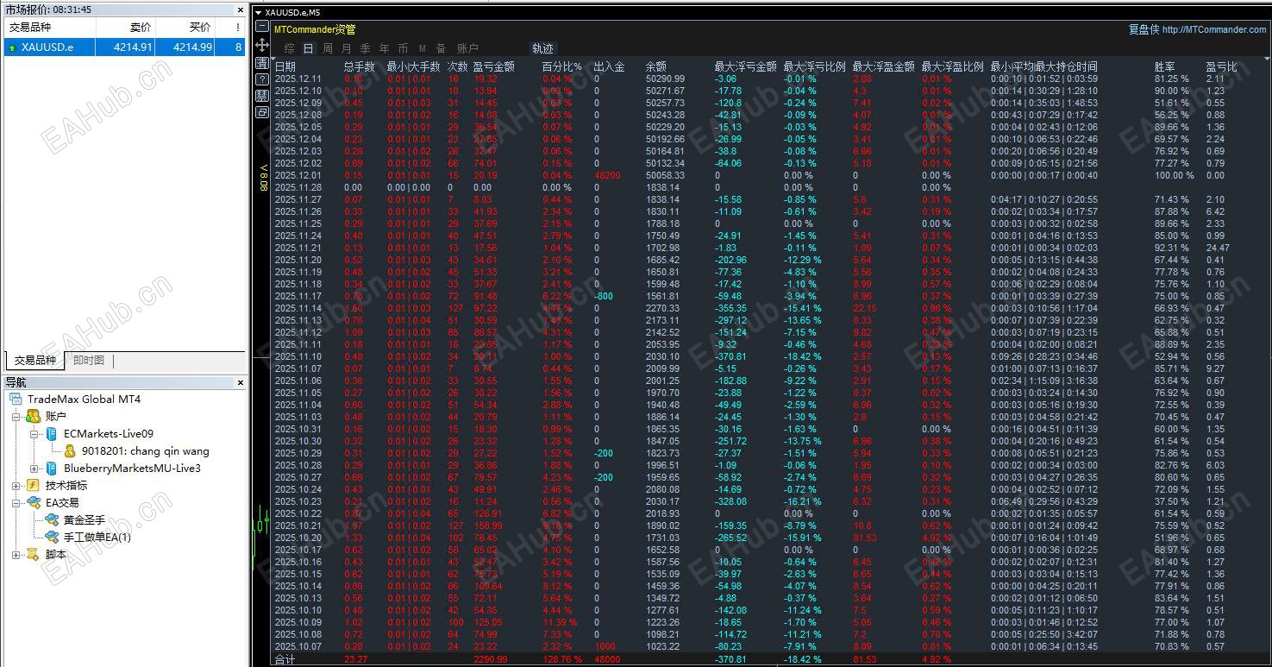The image size is (1272, 667).
Task: Switch to the 即时图 tab
Action: (x=89, y=361)
